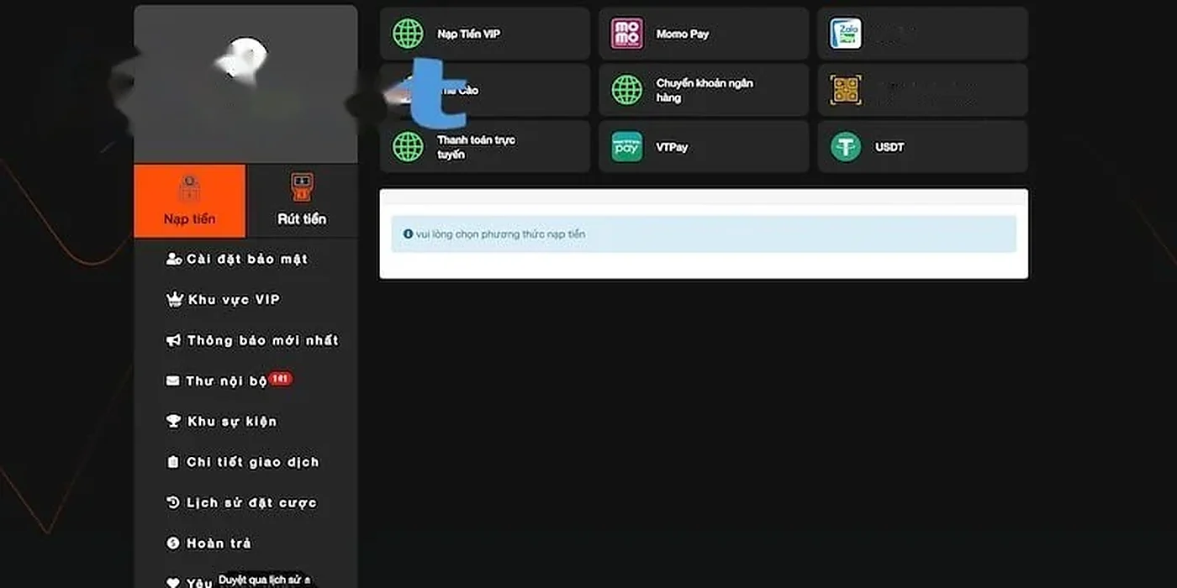This screenshot has height=588, width=1177.
Task: Click the globe icon beside Thanh toán trực tuyến
Action: click(409, 147)
